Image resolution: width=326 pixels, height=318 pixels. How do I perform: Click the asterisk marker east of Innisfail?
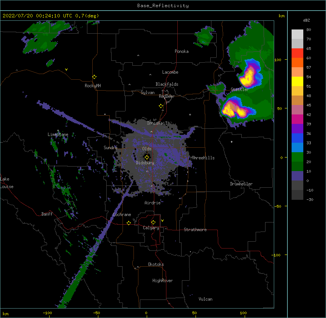click(x=190, y=114)
